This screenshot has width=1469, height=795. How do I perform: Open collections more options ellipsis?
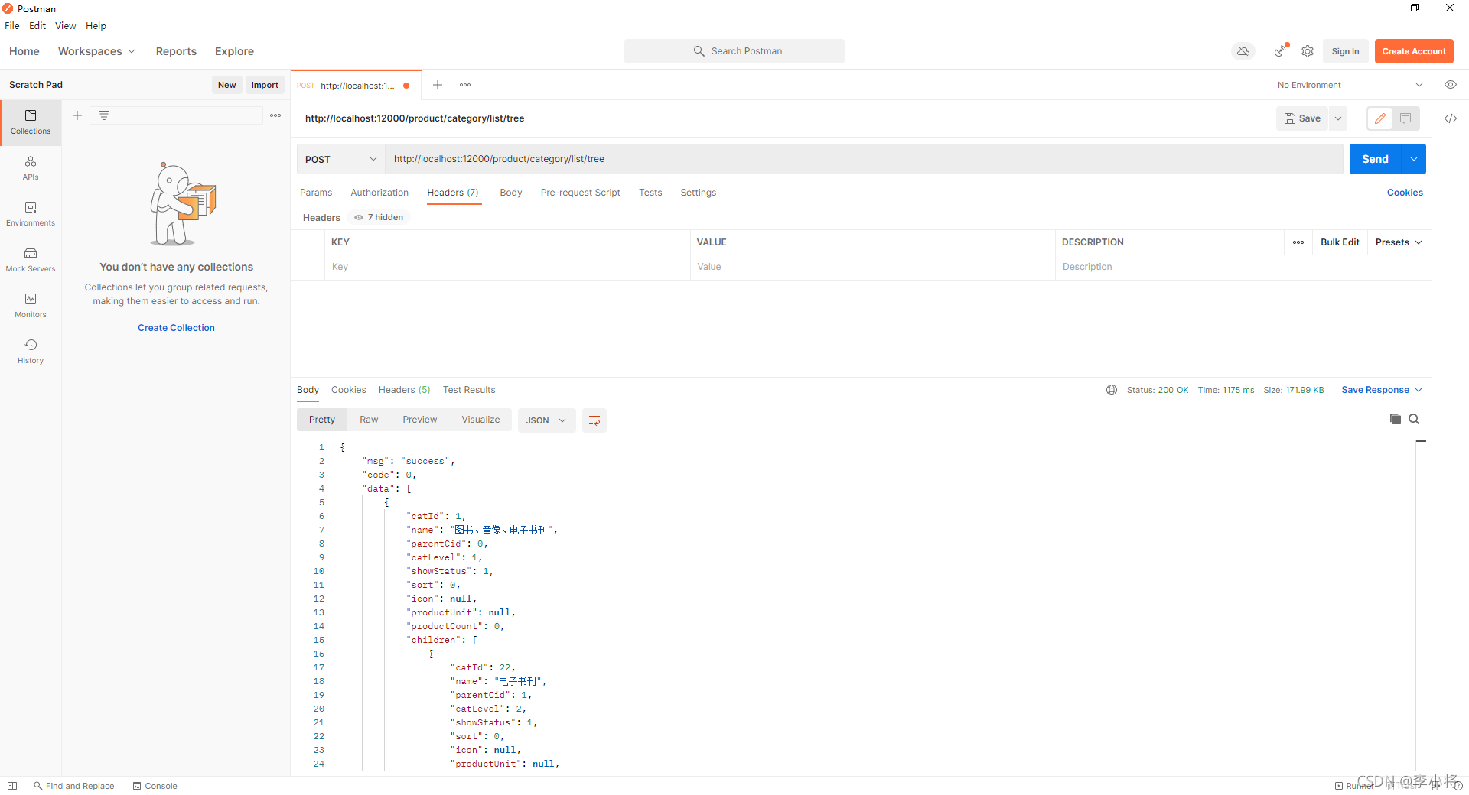point(275,115)
